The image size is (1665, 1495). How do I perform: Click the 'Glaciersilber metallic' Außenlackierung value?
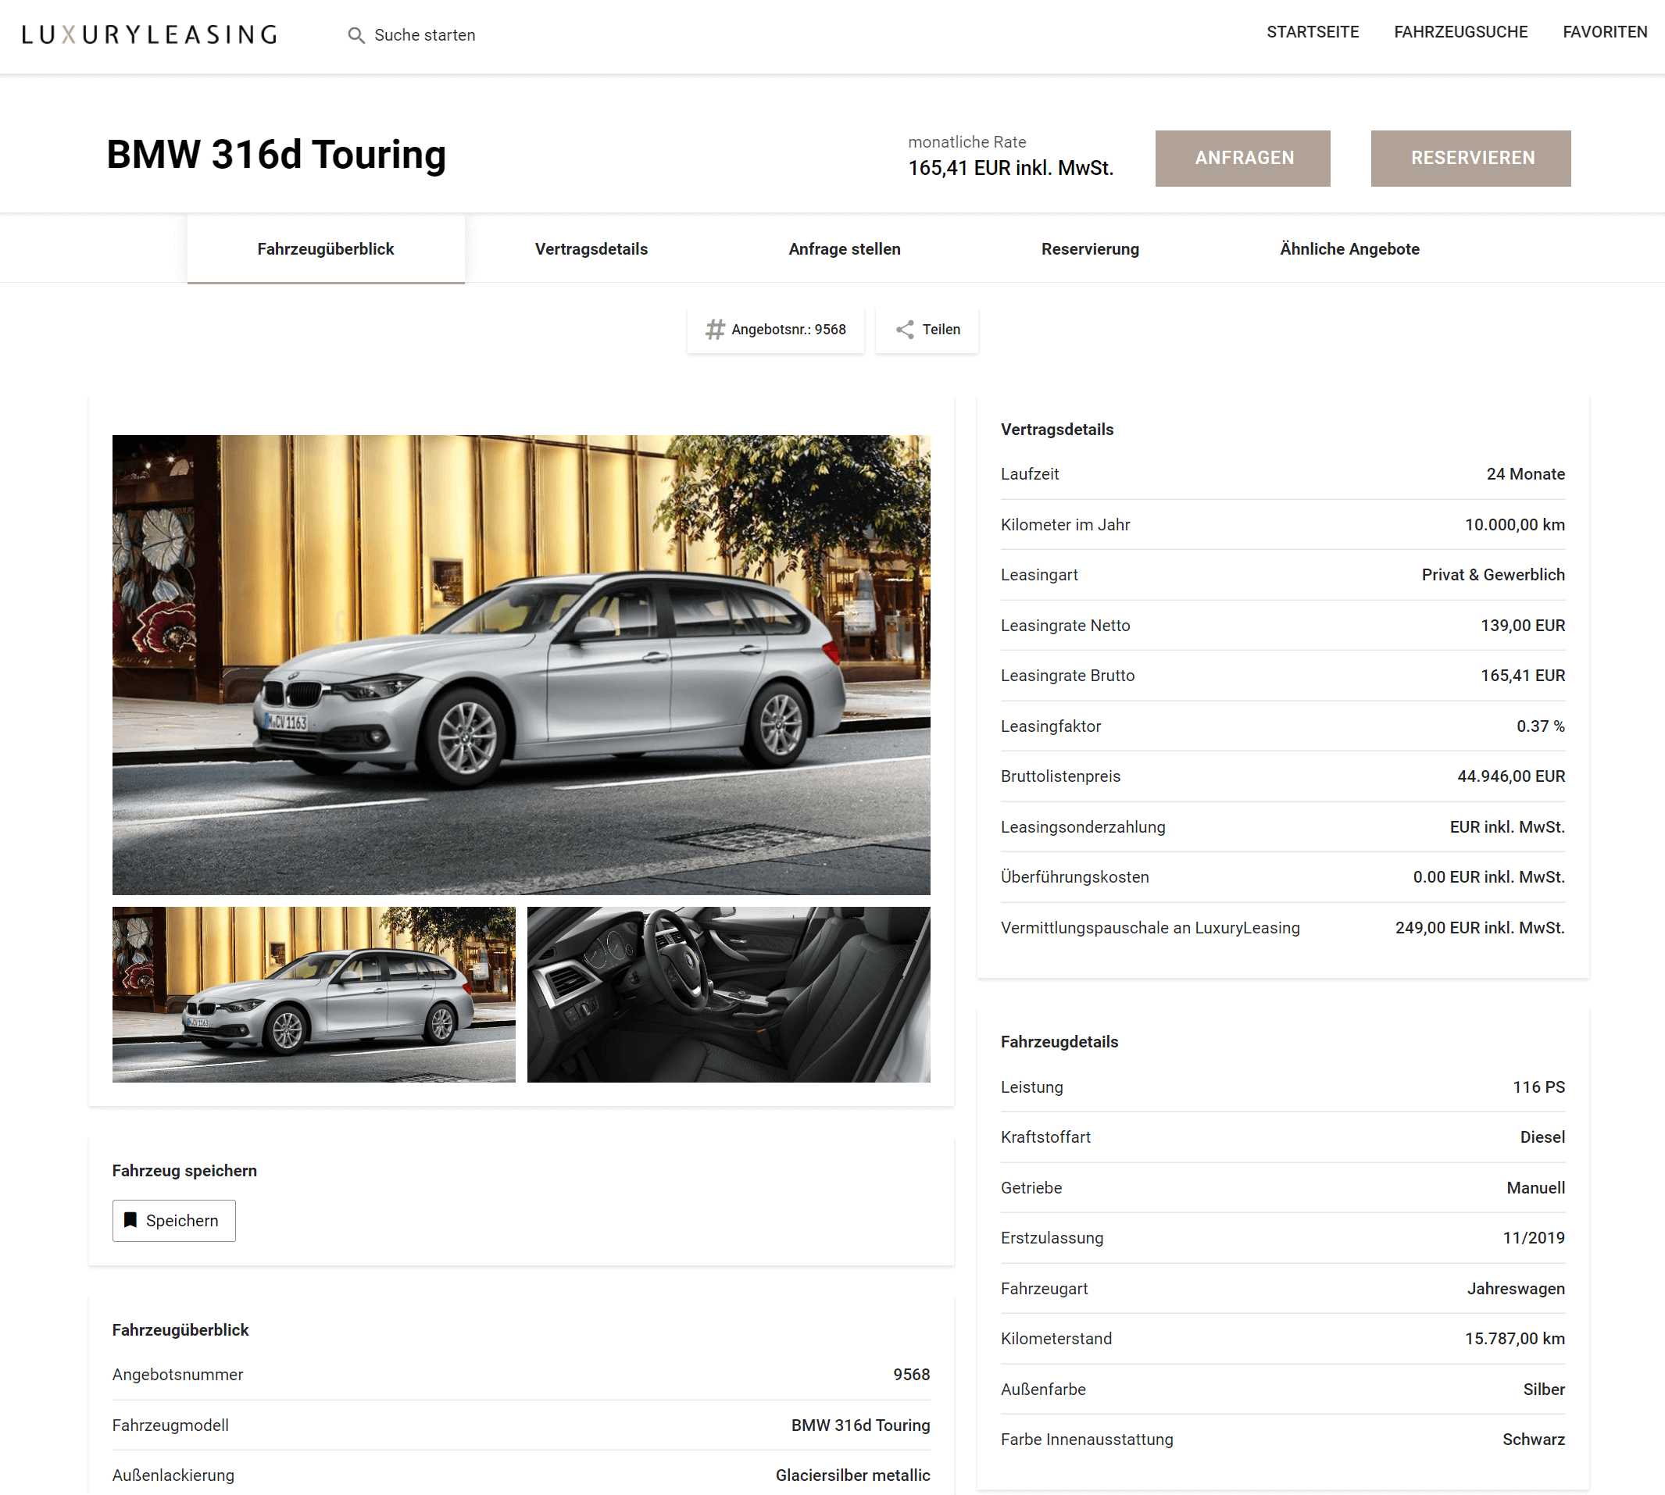click(852, 1476)
